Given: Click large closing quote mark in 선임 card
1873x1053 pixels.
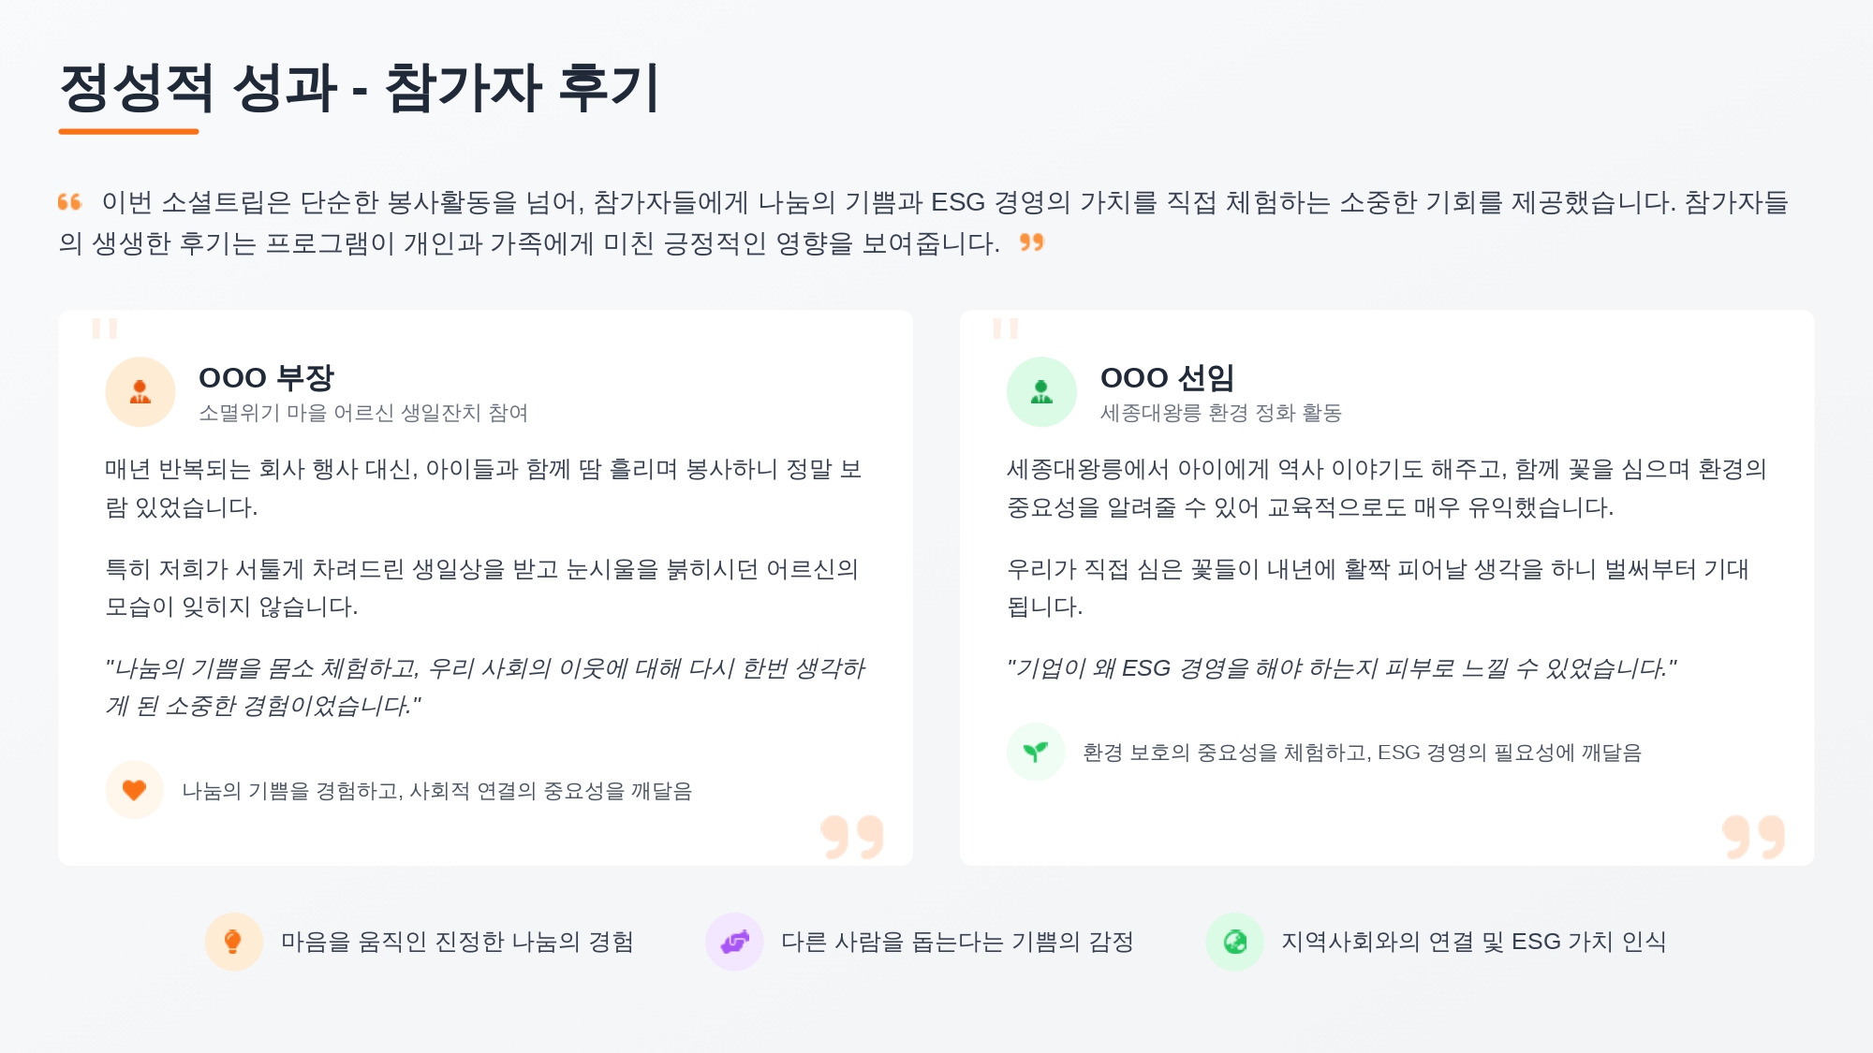Looking at the screenshot, I should (1753, 837).
